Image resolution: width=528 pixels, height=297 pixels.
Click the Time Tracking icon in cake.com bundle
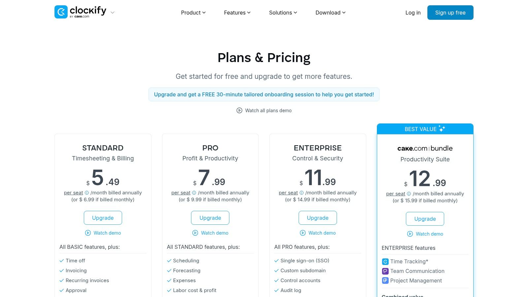point(385,261)
